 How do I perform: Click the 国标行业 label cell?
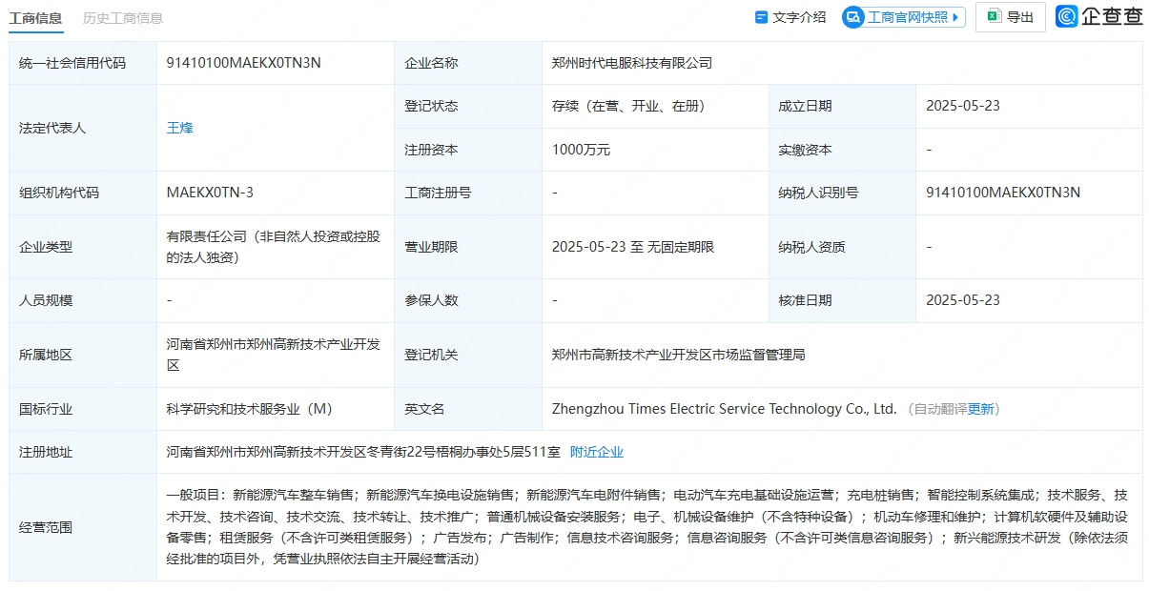[x=83, y=409]
